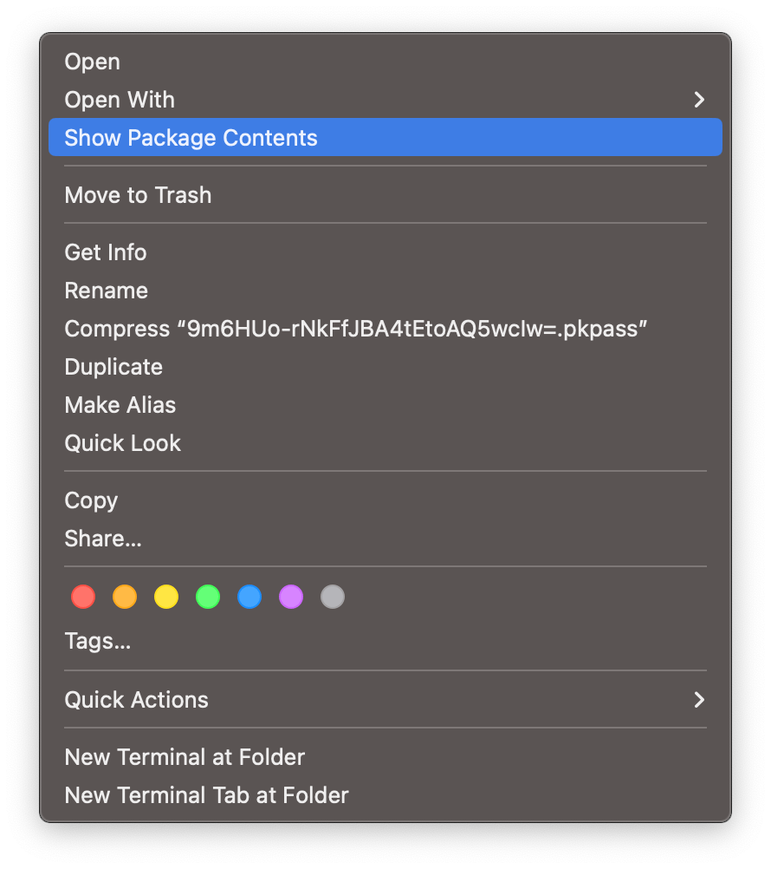Image resolution: width=771 pixels, height=869 pixels.
Task: Click Move to Trash
Action: click(x=138, y=195)
